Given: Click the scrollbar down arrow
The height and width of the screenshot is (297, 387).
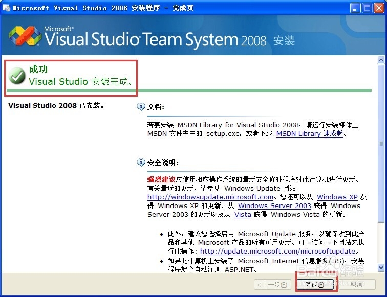Looking at the screenshot, I should (381, 267).
